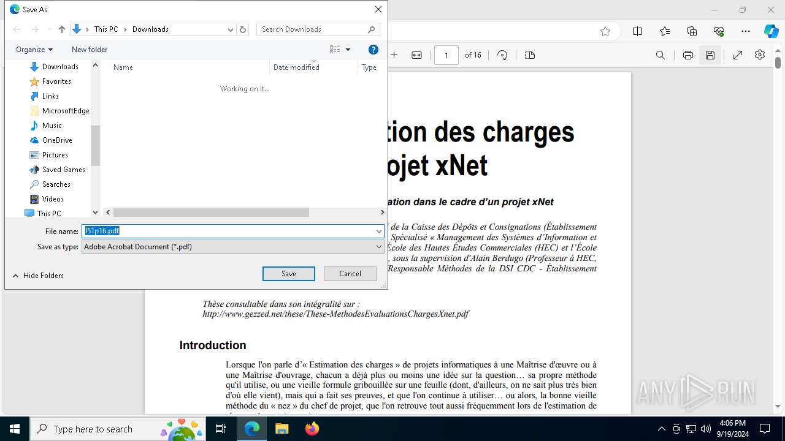Open Copilot sidebar in Edge
785x441 pixels.
click(x=771, y=32)
